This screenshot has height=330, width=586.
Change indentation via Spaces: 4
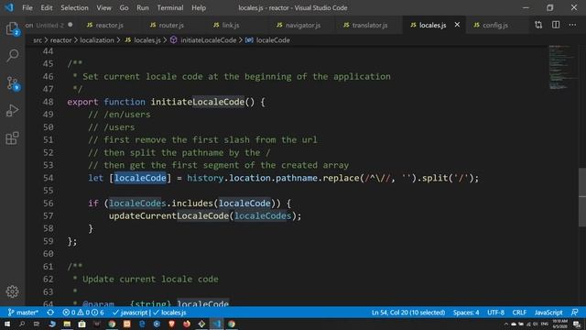(466, 313)
